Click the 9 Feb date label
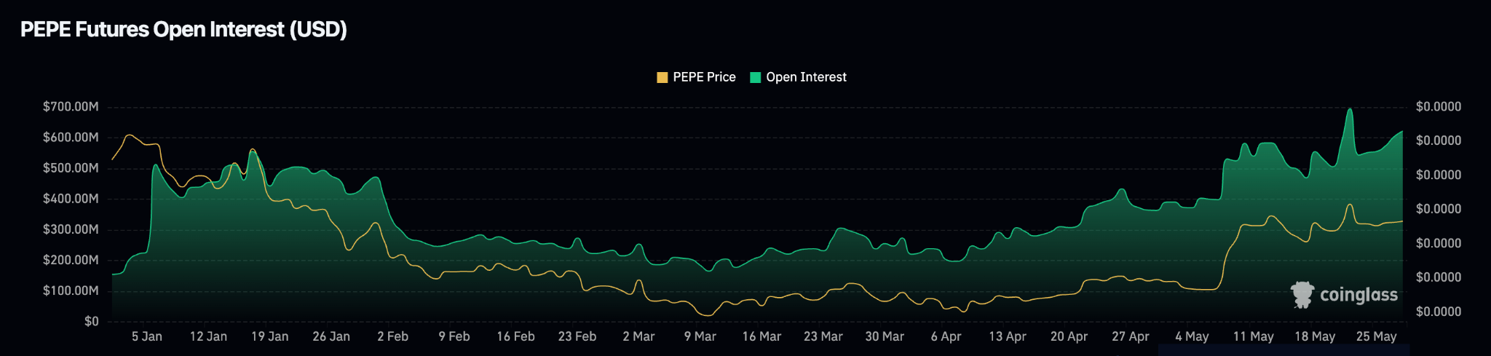This screenshot has height=356, width=1491. tap(454, 336)
